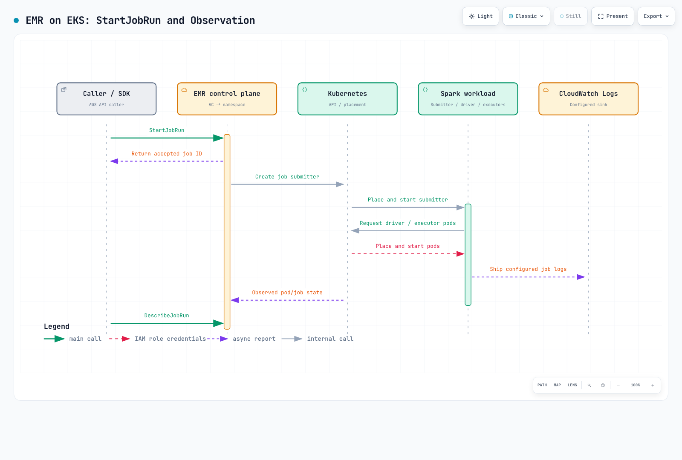
Task: Click the internal call legend entry
Action: coord(318,339)
